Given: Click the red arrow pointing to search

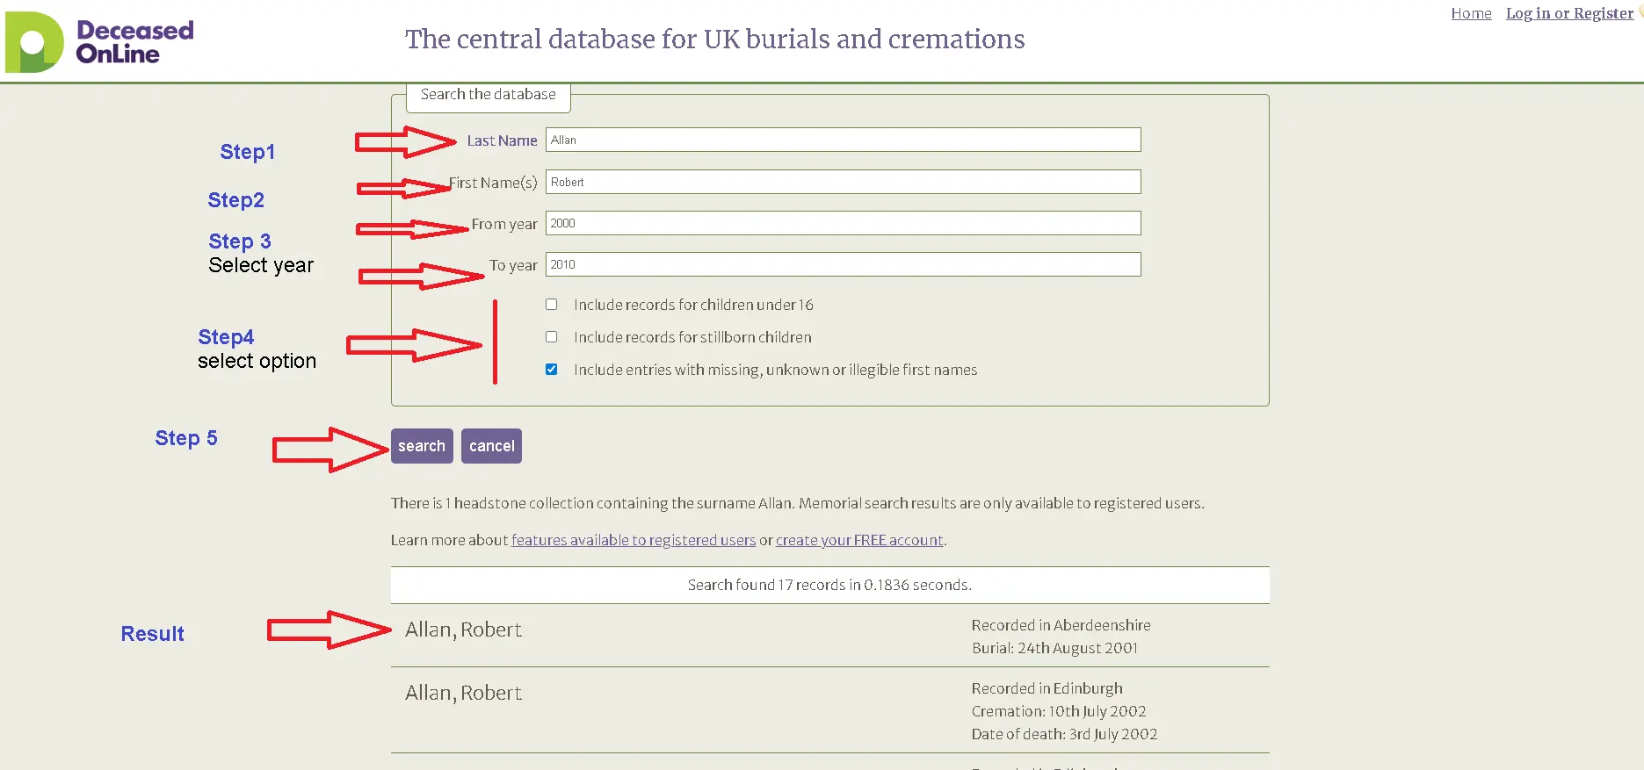Looking at the screenshot, I should coord(330,450).
